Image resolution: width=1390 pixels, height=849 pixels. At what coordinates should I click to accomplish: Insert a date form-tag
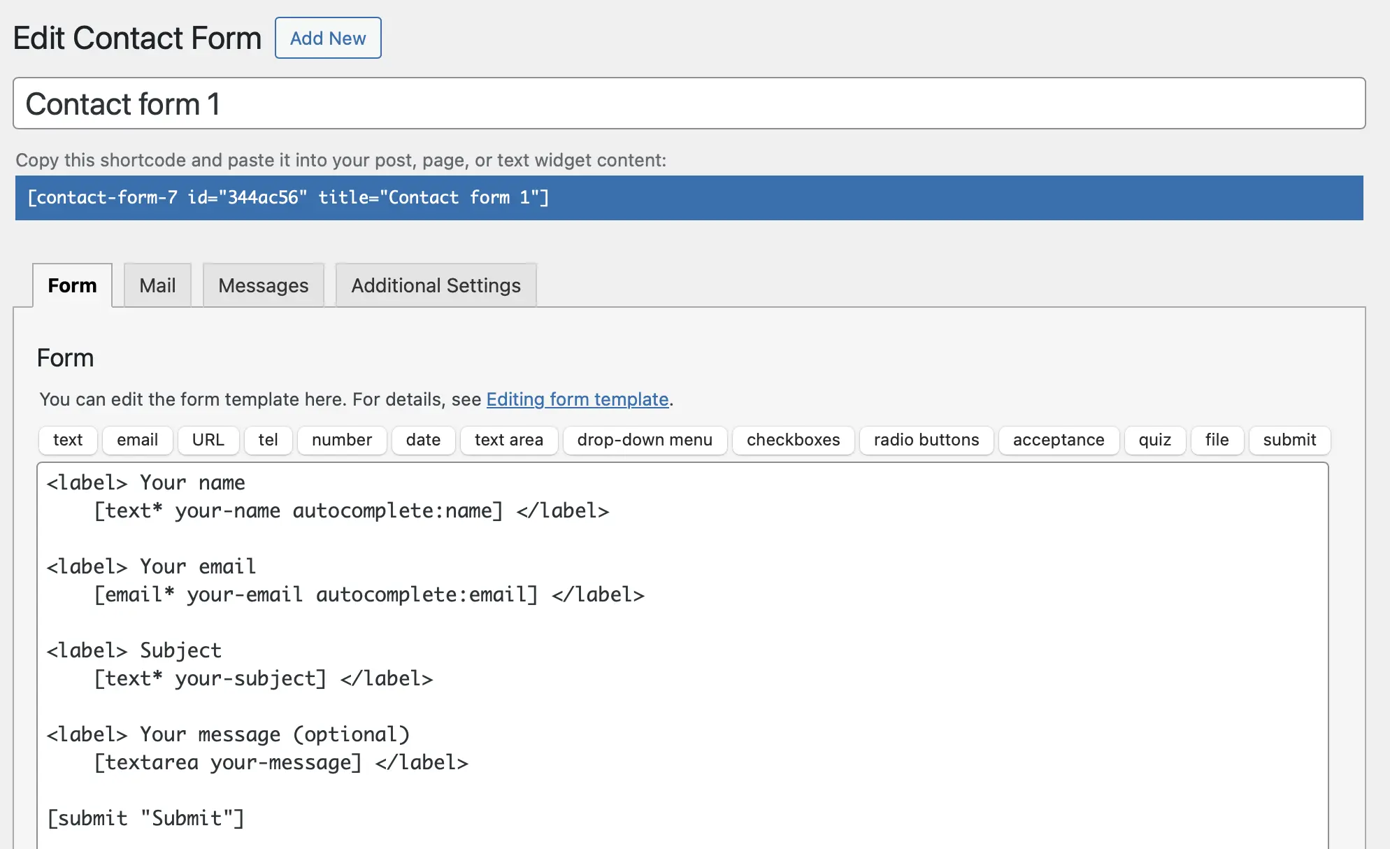(423, 440)
